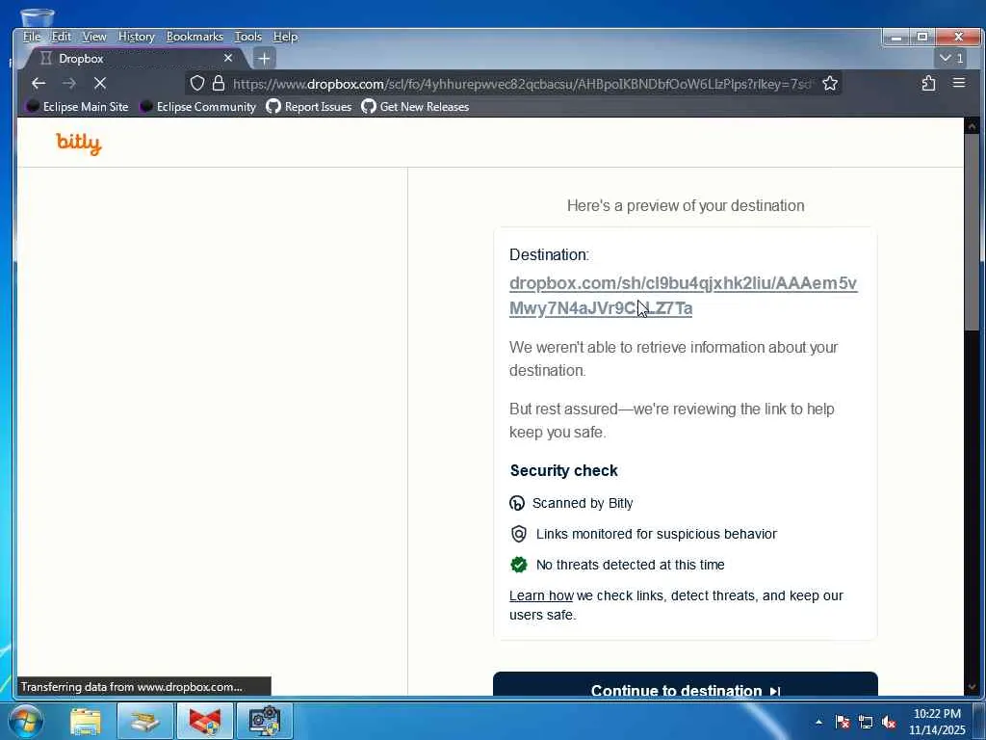The image size is (986, 740).
Task: Click the padlock site security icon
Action: tap(219, 83)
